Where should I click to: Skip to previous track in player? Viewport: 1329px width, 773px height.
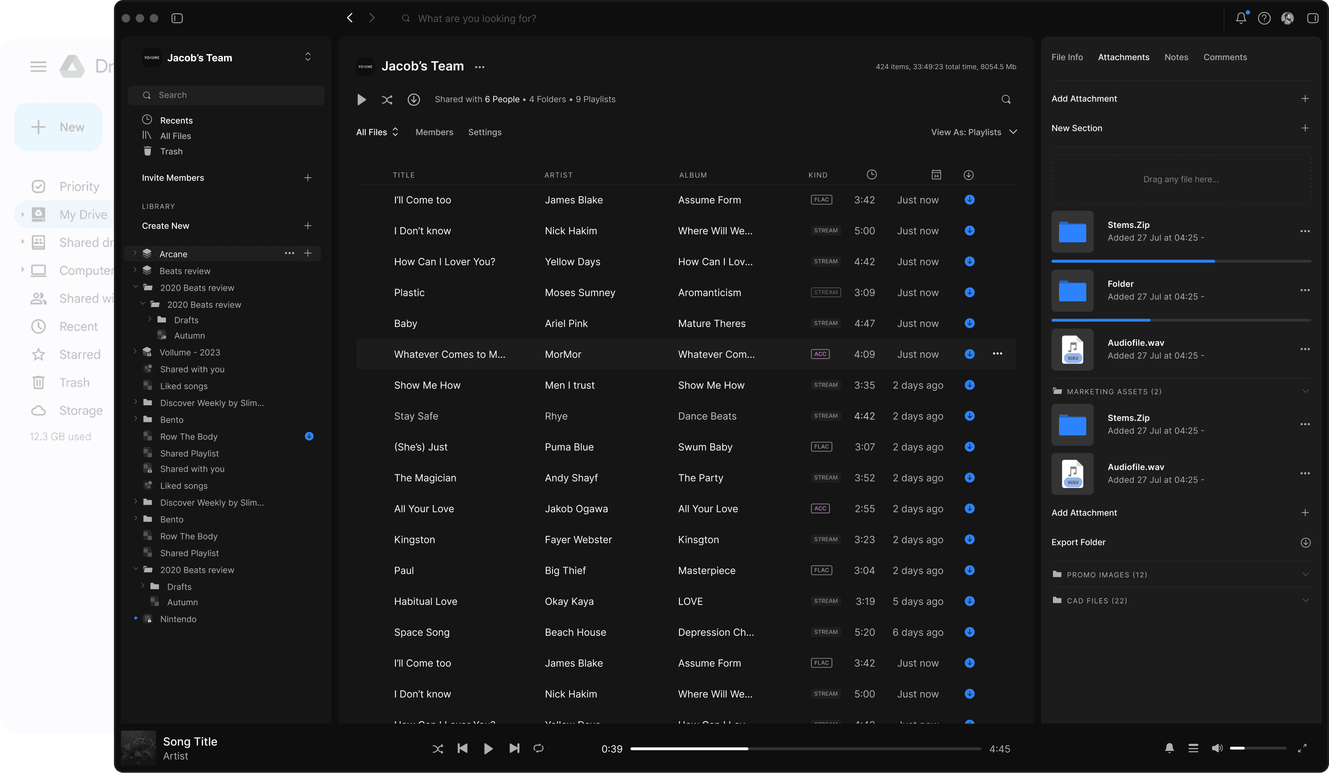[x=463, y=748]
